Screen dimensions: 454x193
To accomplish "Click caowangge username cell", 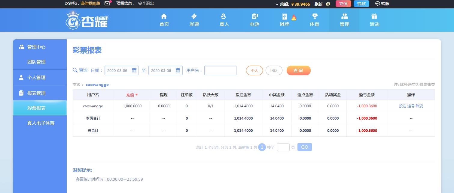I will (93, 106).
